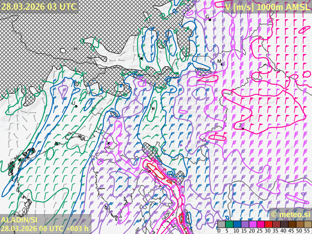Select the ALADIN/SI model label
Image resolution: width=312 pixels, height=234 pixels.
click(x=19, y=220)
